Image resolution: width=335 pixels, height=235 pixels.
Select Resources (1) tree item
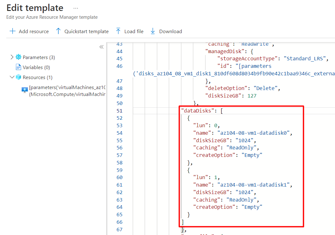click(38, 77)
